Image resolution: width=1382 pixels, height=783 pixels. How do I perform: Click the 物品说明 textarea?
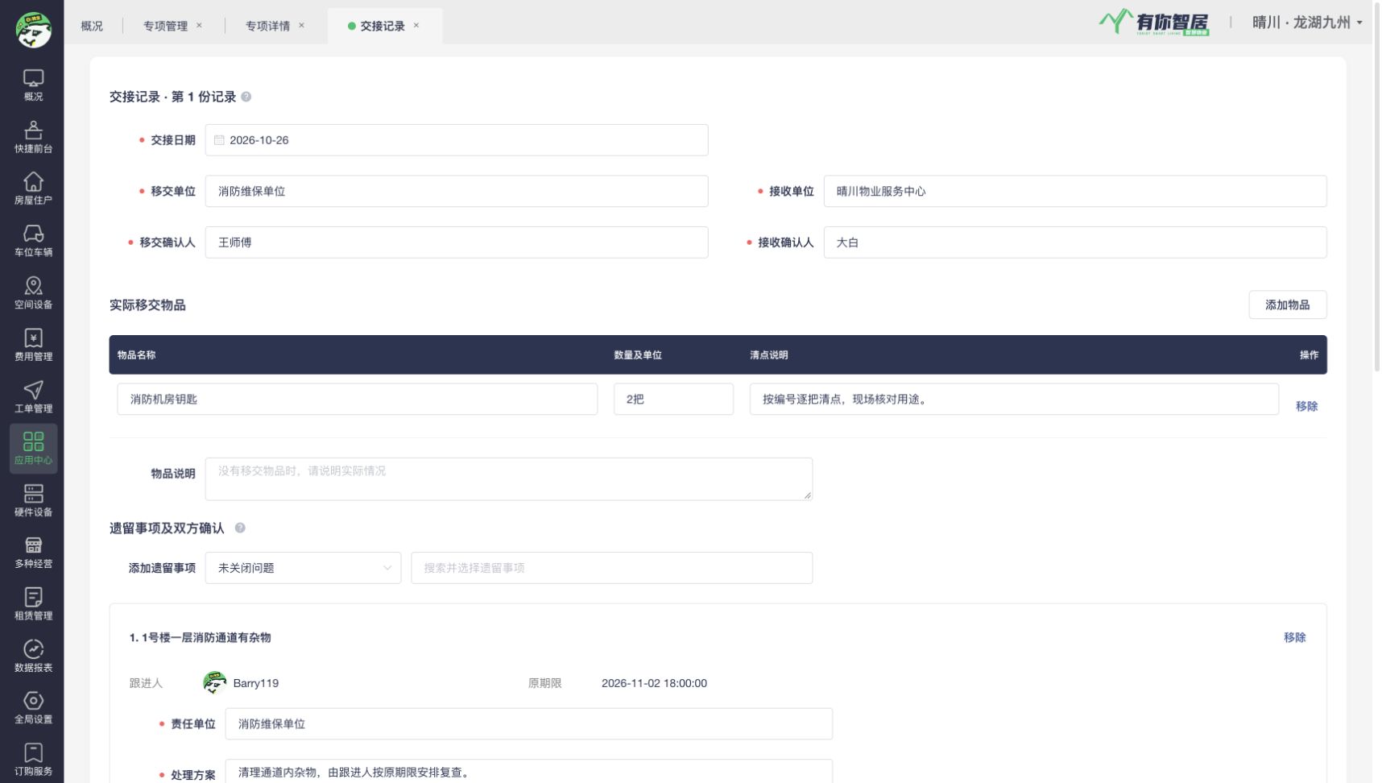click(509, 479)
